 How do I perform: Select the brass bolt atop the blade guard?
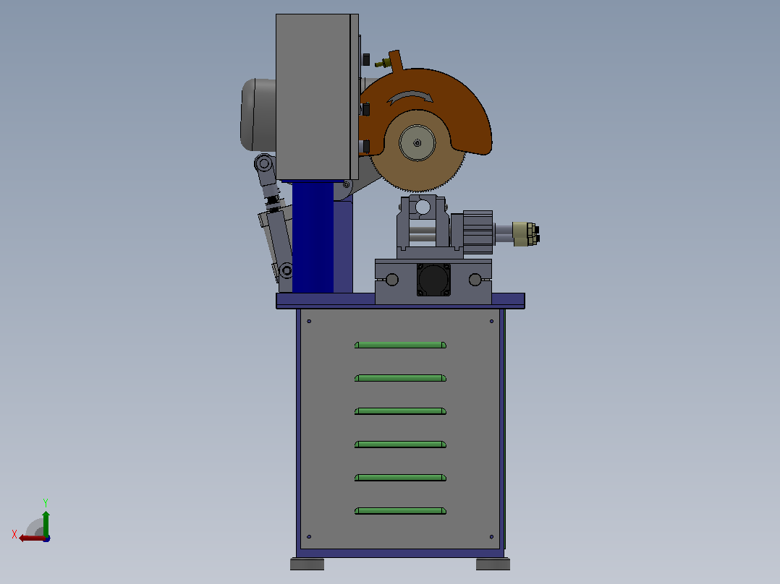[383, 63]
